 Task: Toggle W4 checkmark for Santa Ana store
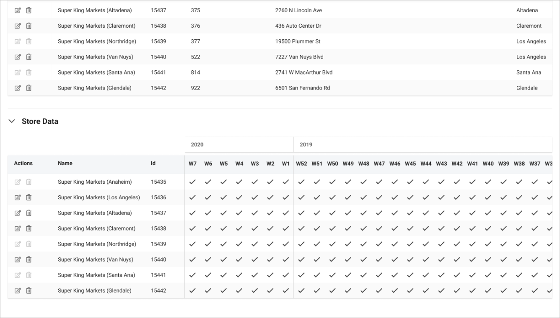(x=239, y=275)
